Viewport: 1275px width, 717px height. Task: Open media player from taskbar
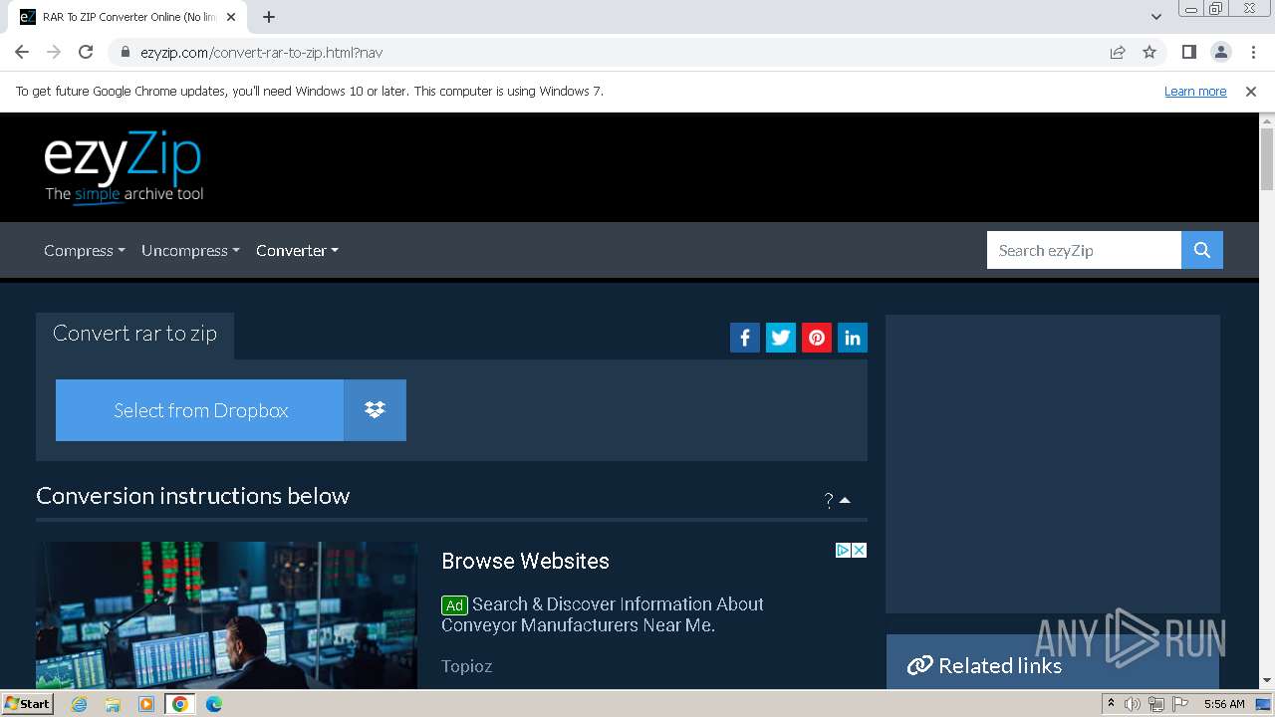tap(146, 704)
